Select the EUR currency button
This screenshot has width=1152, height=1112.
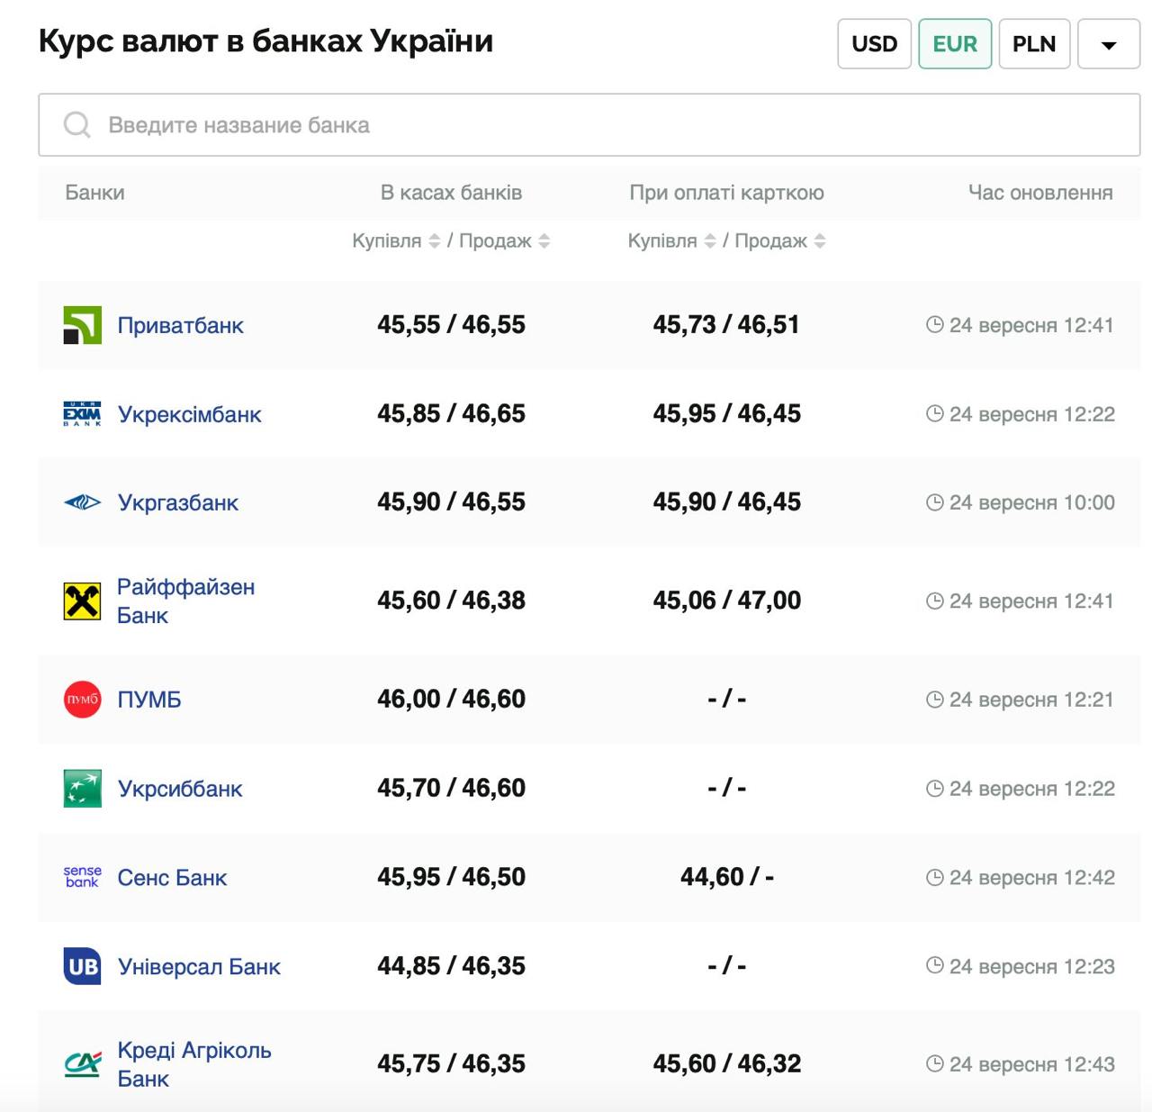coord(954,44)
